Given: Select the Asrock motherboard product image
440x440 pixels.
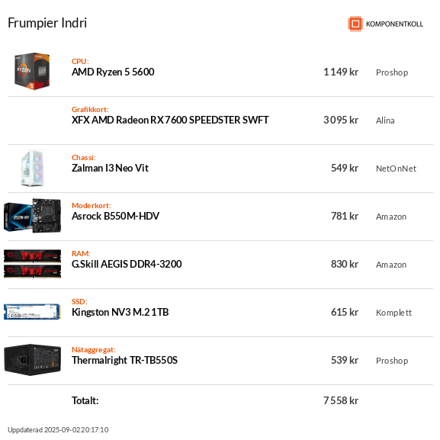Looking at the screenshot, I should point(32,216).
